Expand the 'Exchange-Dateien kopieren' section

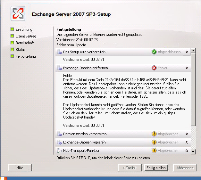[x=187, y=142]
